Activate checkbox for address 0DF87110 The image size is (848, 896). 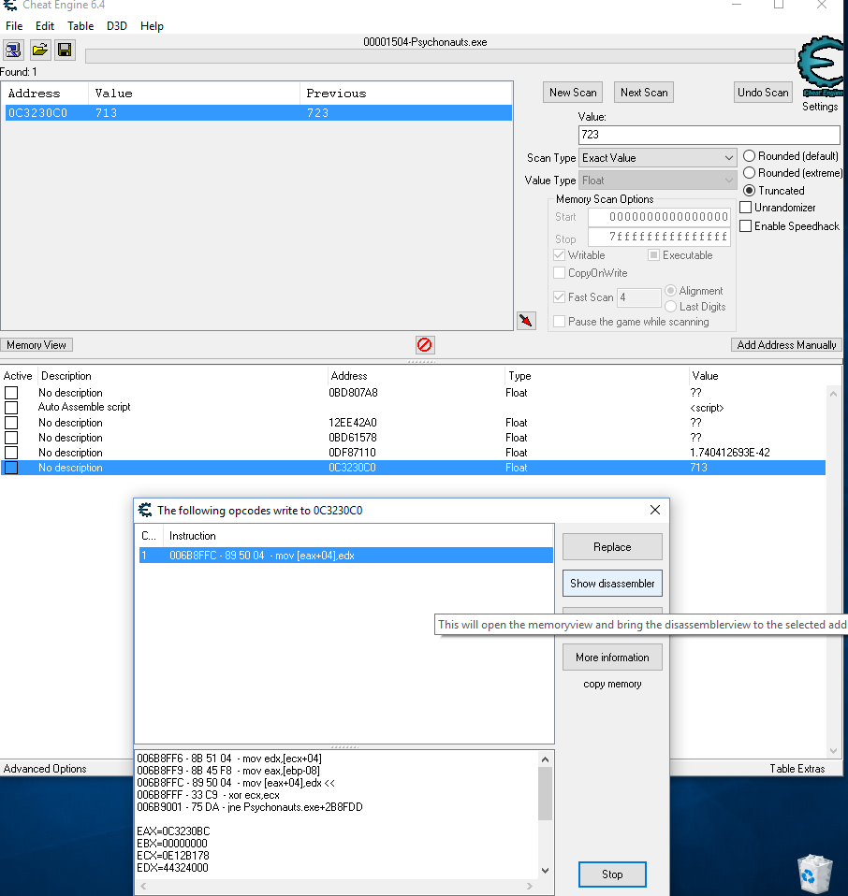click(x=11, y=453)
